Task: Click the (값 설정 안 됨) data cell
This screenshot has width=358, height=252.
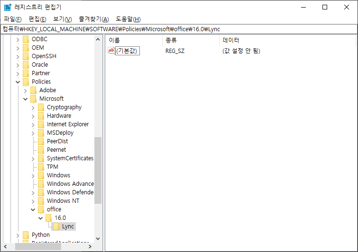Action: (x=241, y=51)
